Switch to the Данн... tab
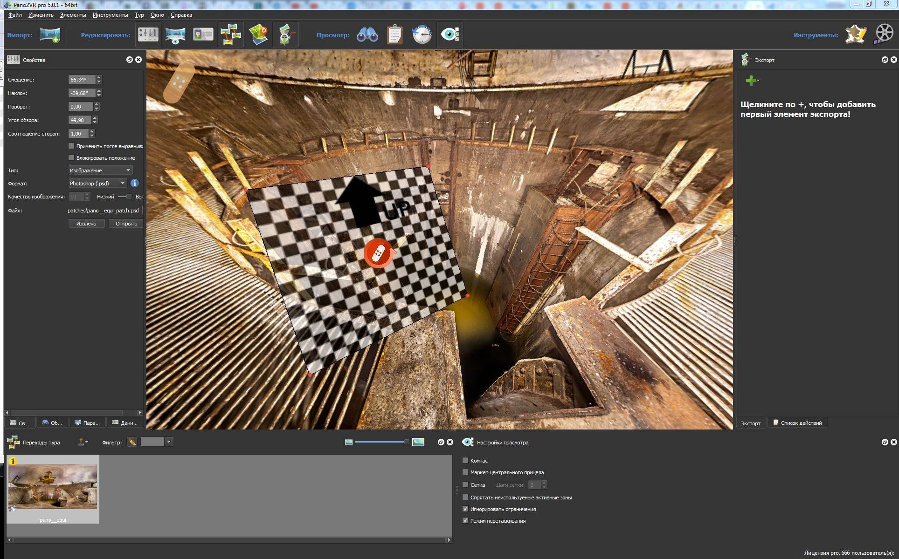 (125, 423)
